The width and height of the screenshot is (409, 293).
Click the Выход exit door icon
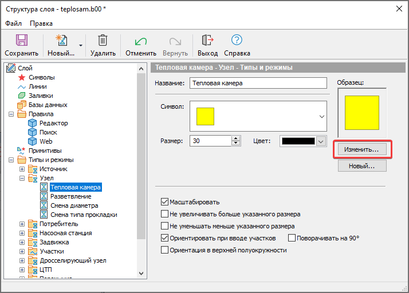point(207,41)
